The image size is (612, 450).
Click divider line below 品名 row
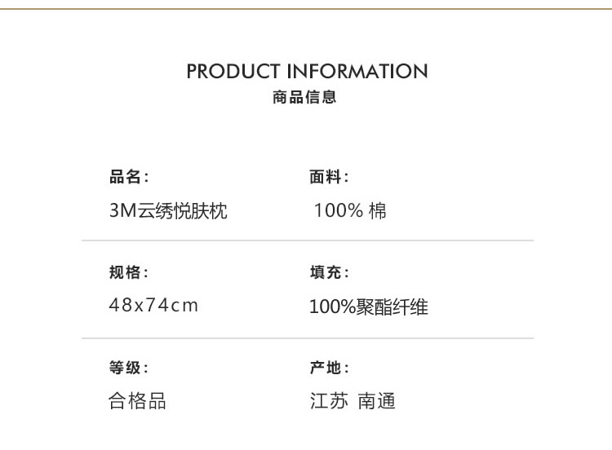[x=308, y=240]
